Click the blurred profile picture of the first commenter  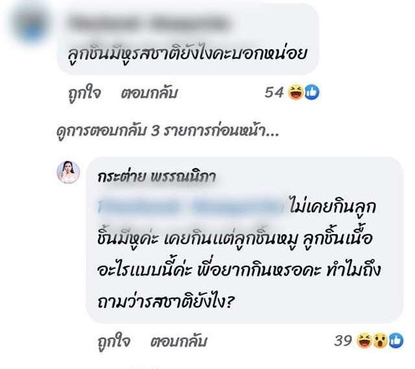coord(32,23)
